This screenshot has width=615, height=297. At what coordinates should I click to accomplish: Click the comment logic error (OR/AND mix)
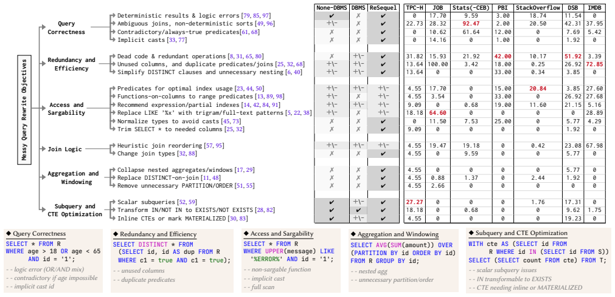click(x=44, y=270)
